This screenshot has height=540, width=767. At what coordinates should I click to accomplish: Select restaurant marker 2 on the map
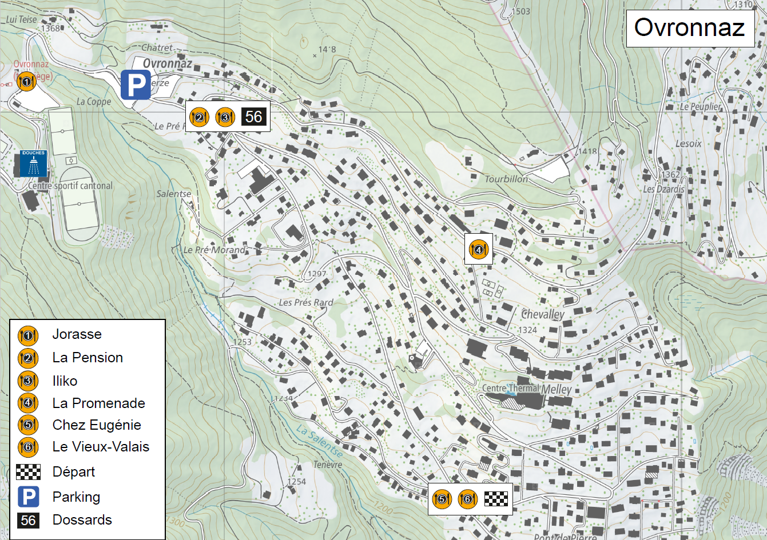click(x=199, y=117)
